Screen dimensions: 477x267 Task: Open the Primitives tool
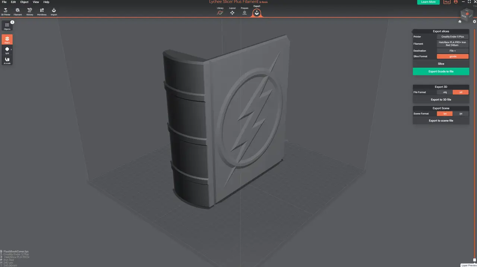pyautogui.click(x=42, y=12)
